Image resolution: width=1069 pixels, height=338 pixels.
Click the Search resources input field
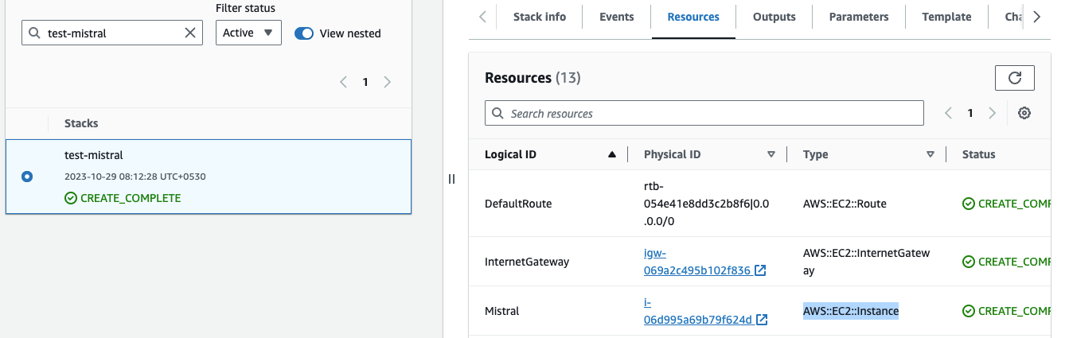coord(704,113)
